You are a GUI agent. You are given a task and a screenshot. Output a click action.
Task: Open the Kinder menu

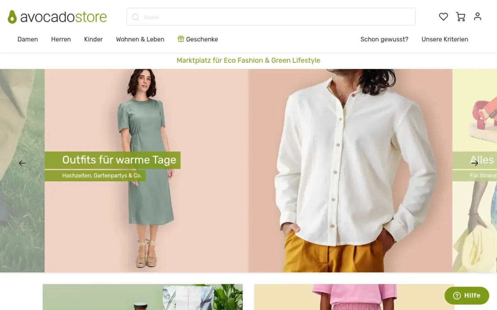click(x=93, y=39)
